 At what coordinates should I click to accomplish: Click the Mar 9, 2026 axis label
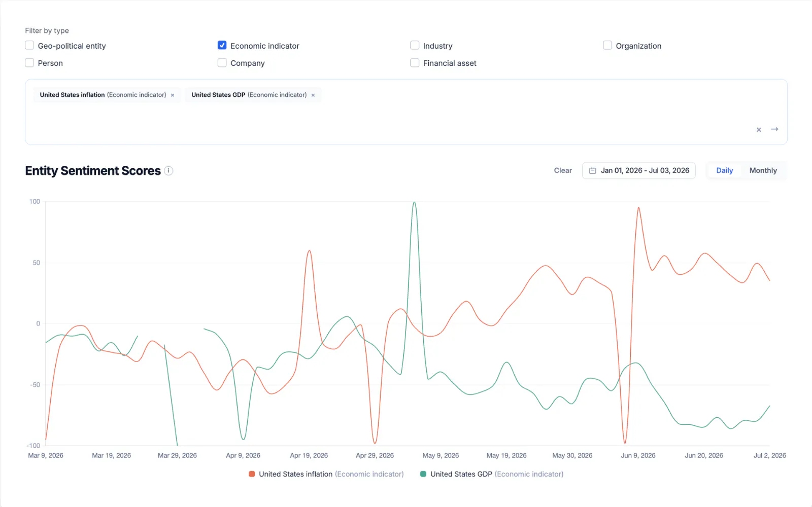tap(46, 455)
